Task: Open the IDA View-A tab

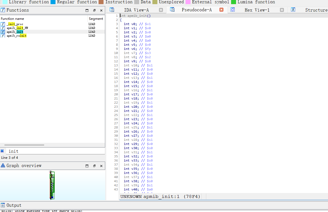Action: coord(136,10)
